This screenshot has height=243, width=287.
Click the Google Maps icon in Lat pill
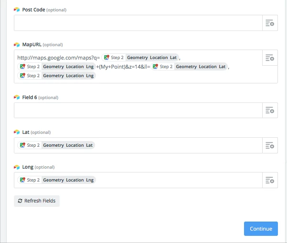coord(22,145)
